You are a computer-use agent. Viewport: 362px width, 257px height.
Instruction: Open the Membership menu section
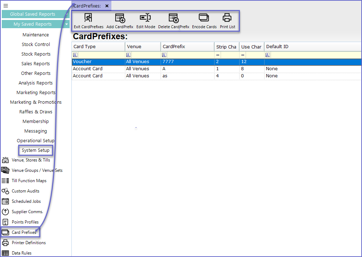click(36, 122)
